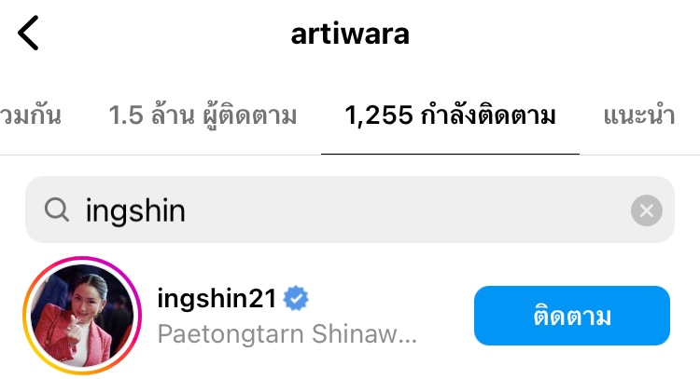
Task: Clear the ingshin search text
Action: coord(646,210)
